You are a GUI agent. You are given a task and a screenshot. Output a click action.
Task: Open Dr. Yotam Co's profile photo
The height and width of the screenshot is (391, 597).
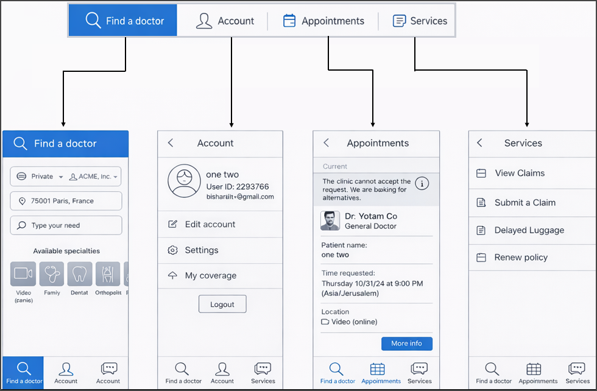[x=330, y=220]
